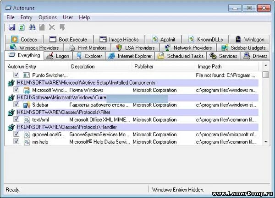275x198 pixels.
Task: Click registry icon beside Active Setup key
Action: coord(11,83)
